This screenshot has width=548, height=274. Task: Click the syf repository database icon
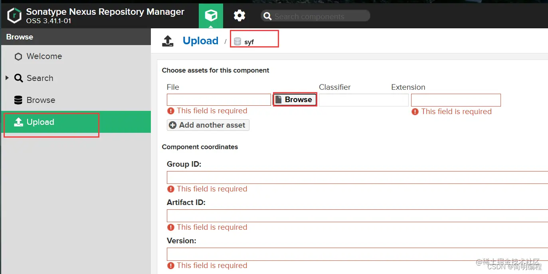[x=237, y=41]
